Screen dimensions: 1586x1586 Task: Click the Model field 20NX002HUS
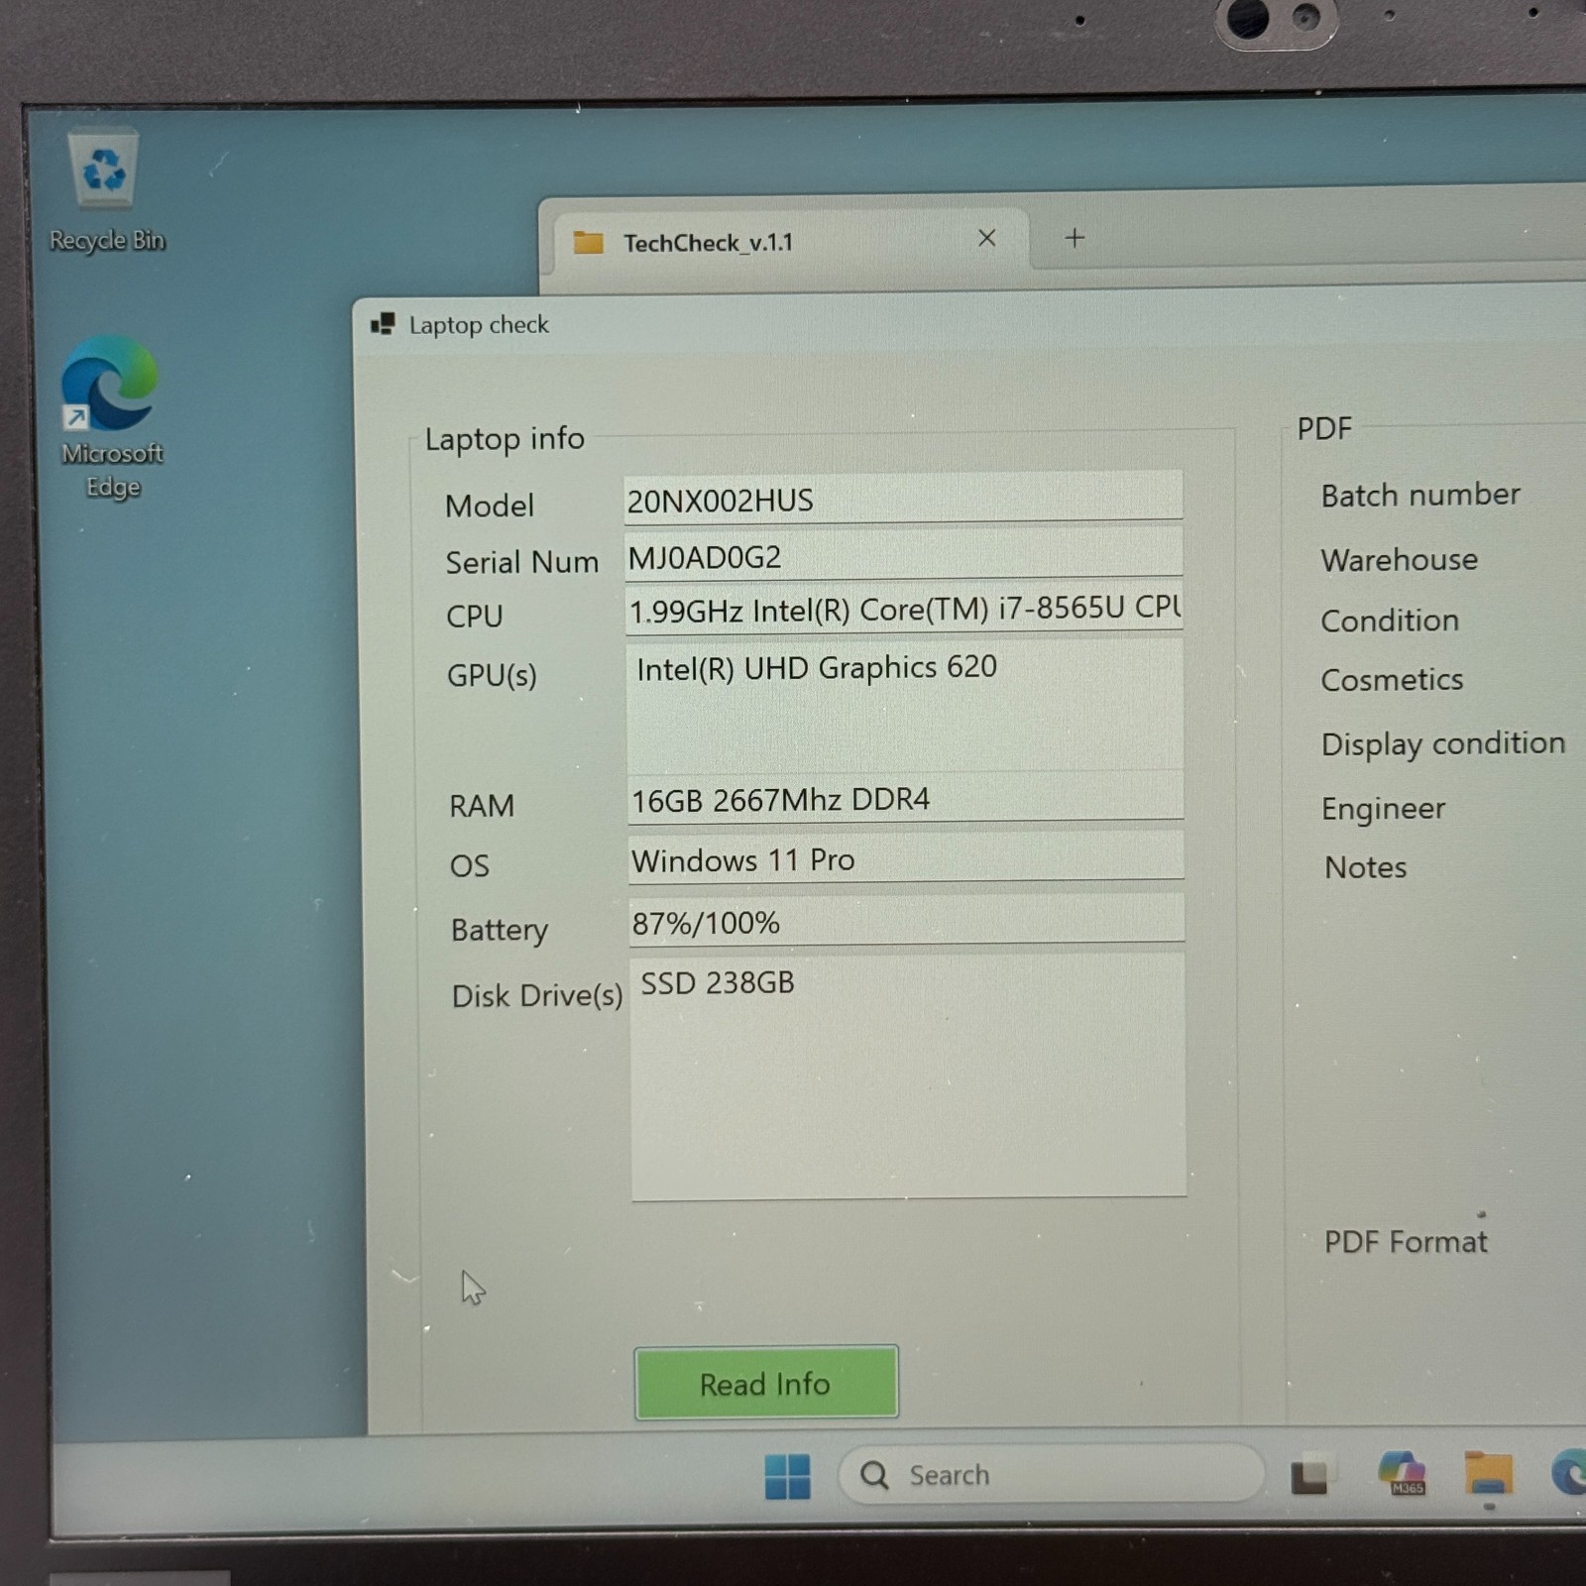point(903,498)
